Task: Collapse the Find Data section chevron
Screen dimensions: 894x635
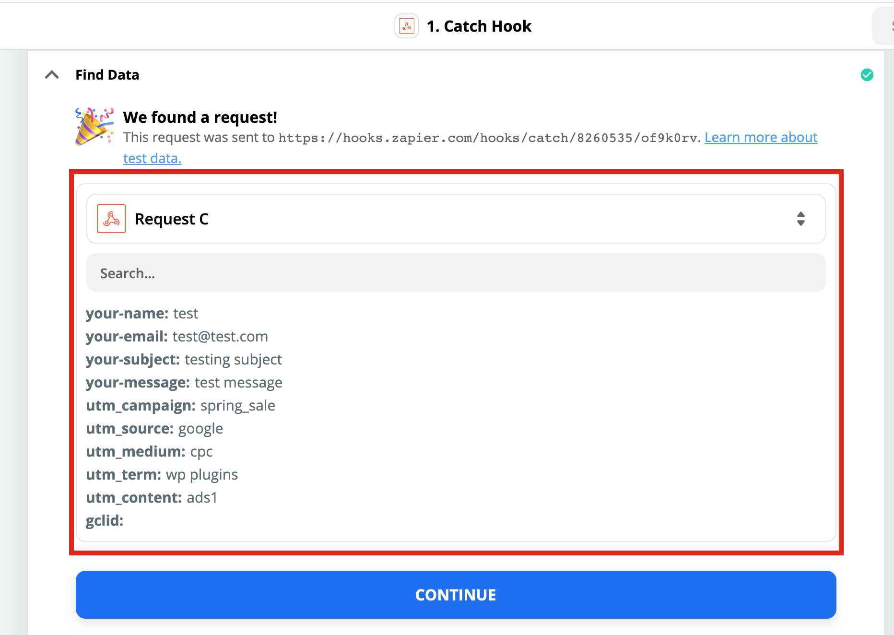Action: (52, 75)
